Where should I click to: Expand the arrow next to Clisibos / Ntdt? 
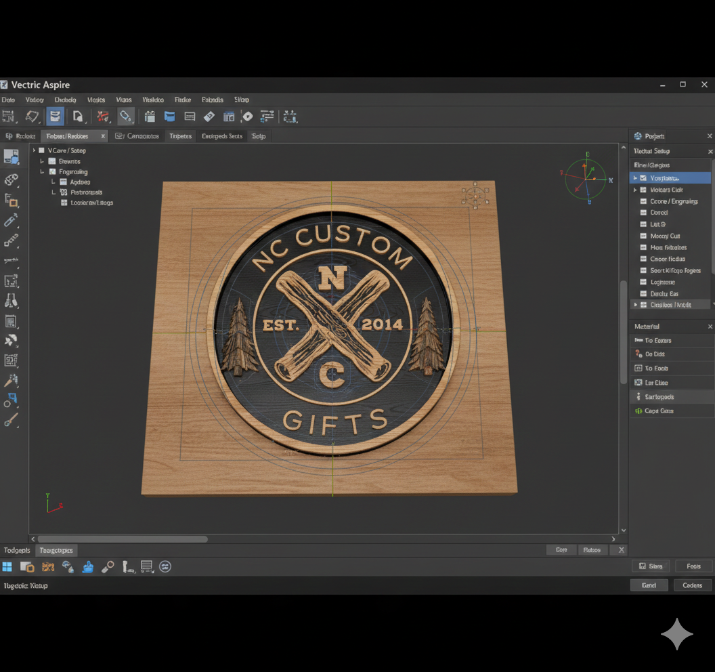pyautogui.click(x=635, y=305)
